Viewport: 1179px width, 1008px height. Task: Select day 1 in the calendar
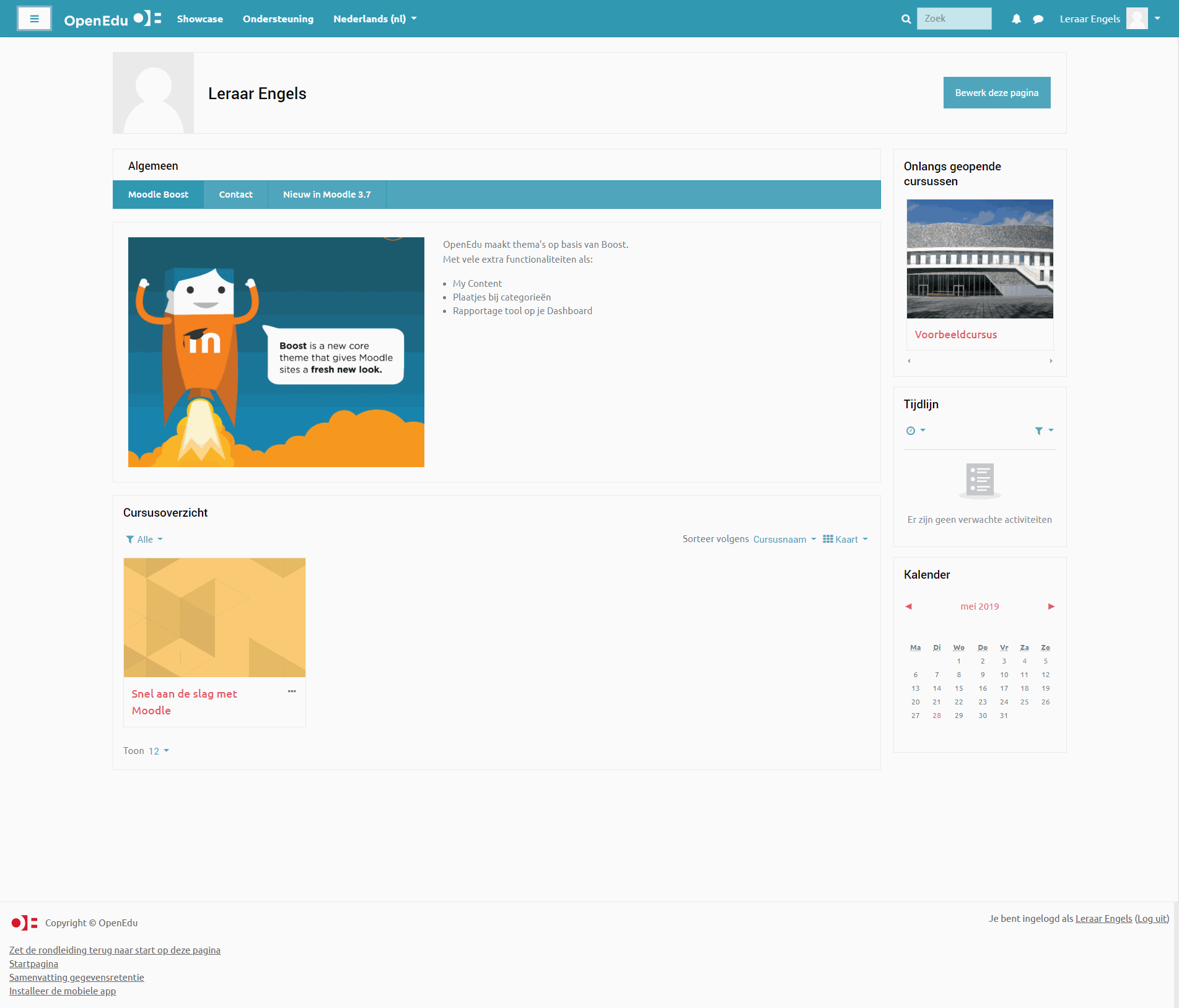coord(959,661)
